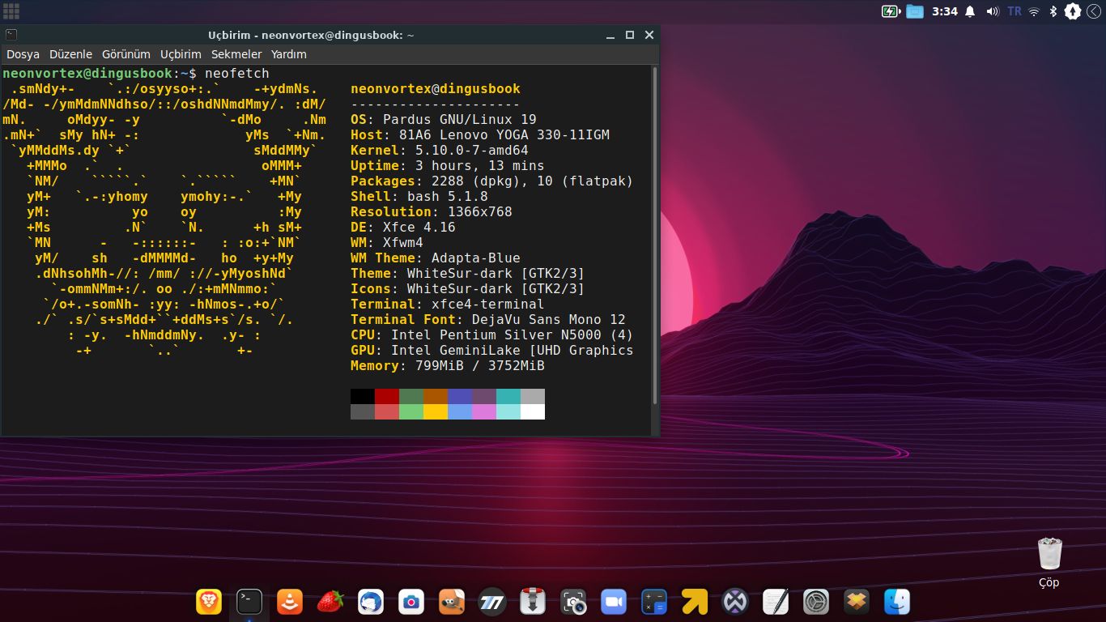1106x622 pixels.
Task: Click the battery indicator in the panel
Action: pos(890,11)
